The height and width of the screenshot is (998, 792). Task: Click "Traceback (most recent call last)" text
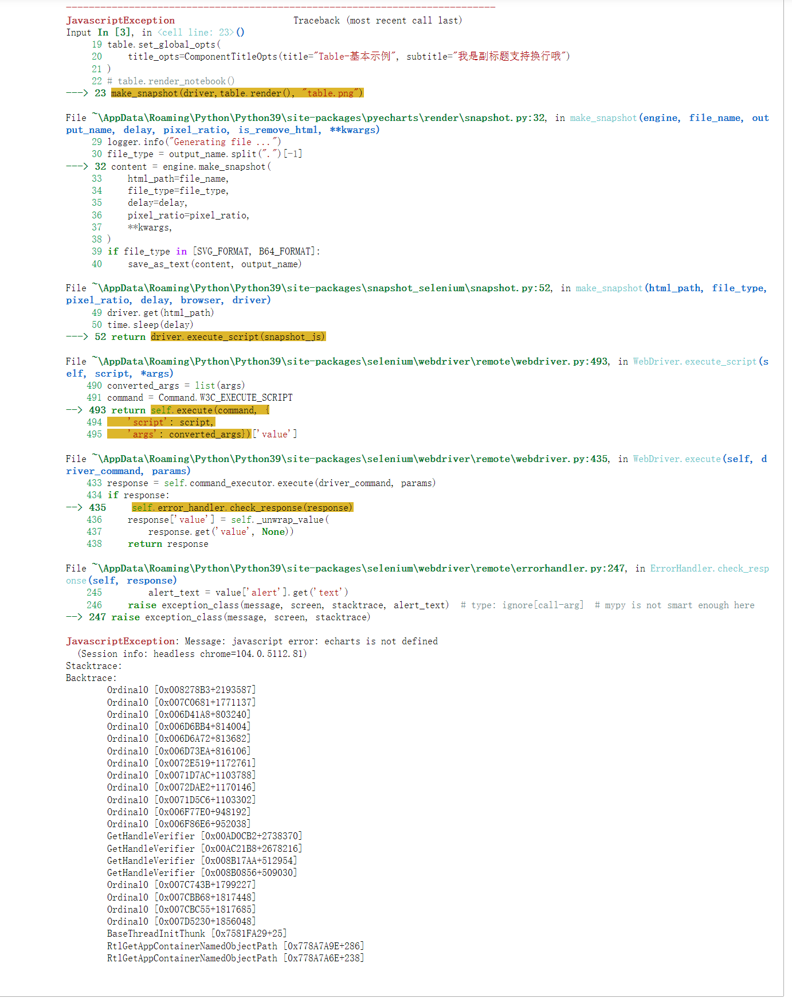(378, 21)
